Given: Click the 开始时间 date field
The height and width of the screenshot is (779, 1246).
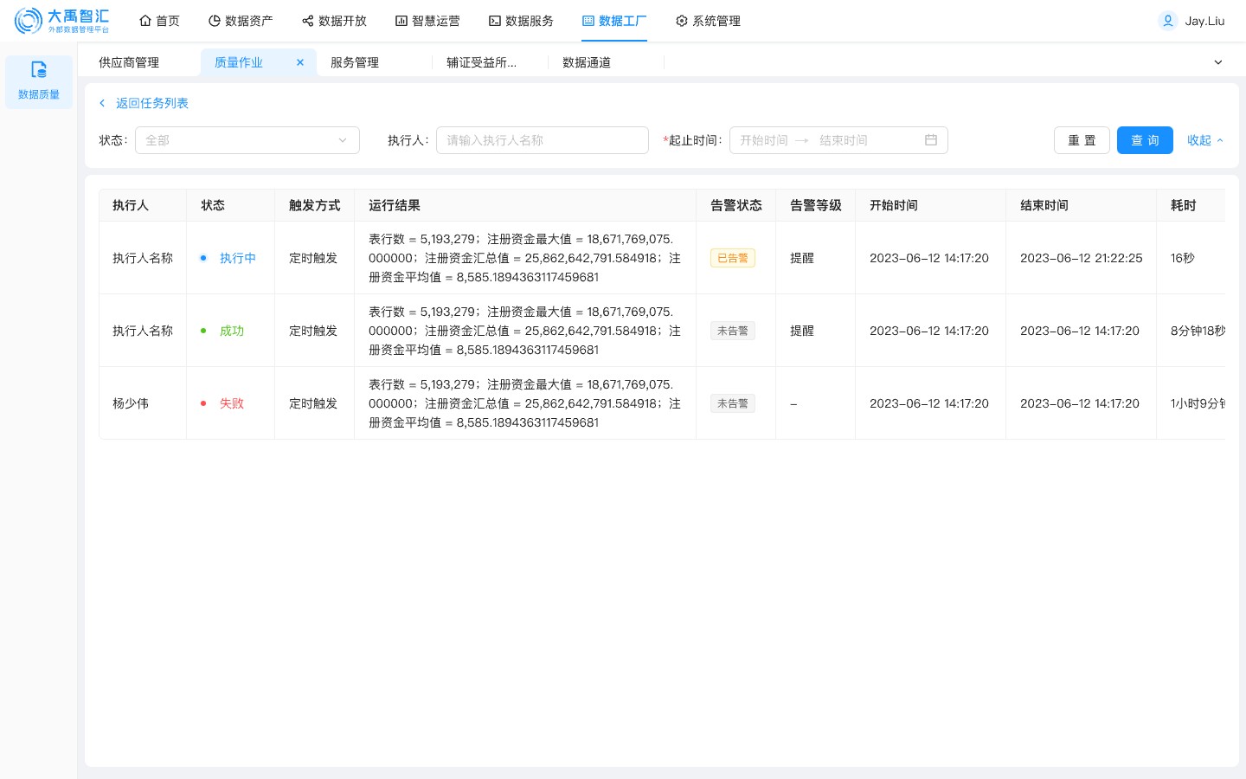Looking at the screenshot, I should point(764,140).
